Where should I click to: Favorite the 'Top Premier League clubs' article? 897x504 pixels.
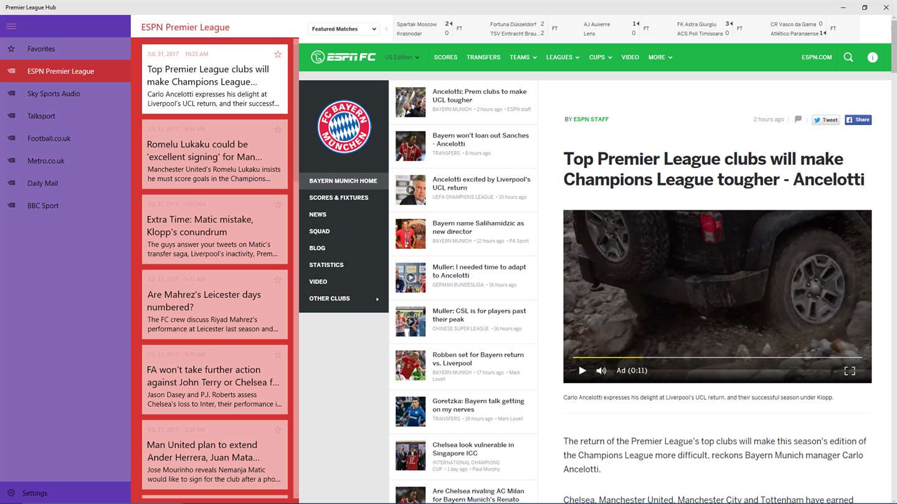click(278, 54)
